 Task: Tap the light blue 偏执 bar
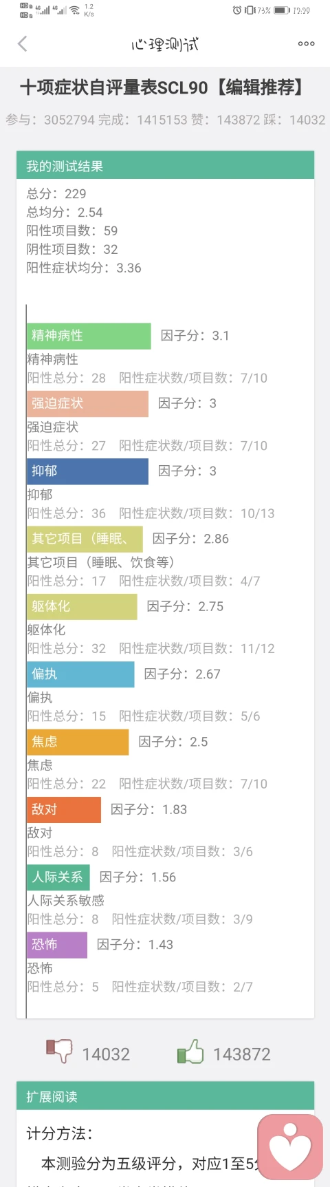pos(80,674)
